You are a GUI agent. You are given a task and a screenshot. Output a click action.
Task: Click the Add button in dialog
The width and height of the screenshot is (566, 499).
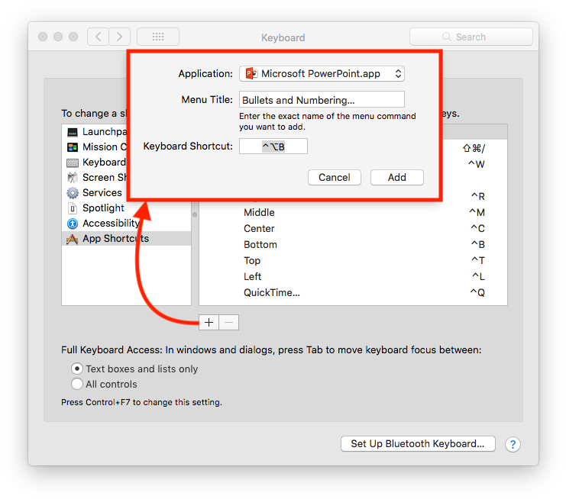click(396, 177)
